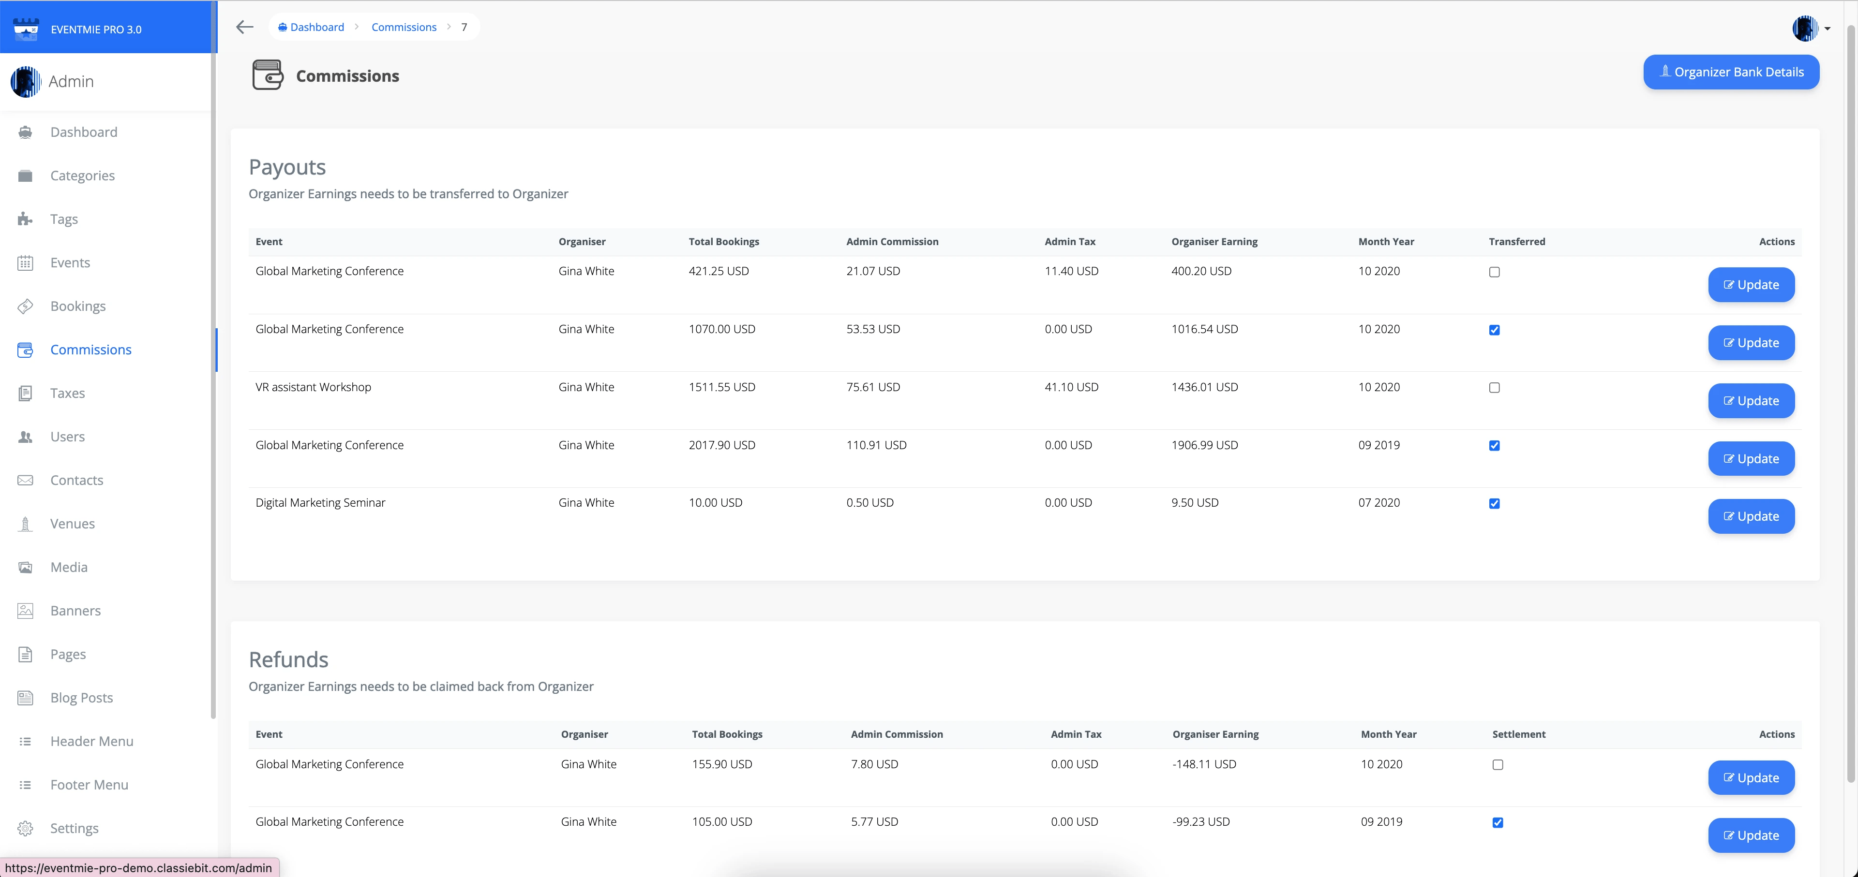Click the Settings gear icon in sidebar

pos(25,829)
